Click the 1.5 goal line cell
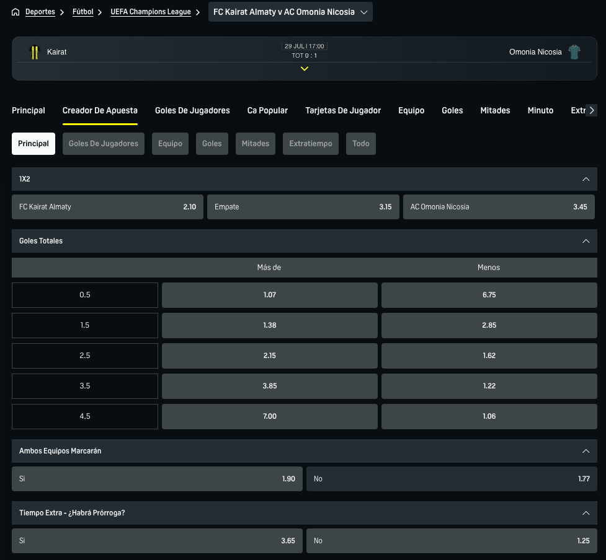Screen dimensions: 606x560 tap(85, 325)
